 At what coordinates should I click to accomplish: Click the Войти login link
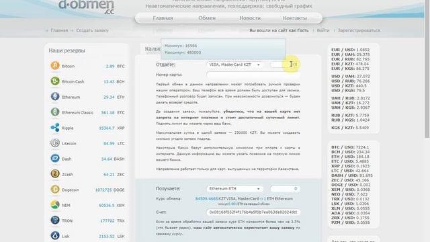(x=323, y=30)
